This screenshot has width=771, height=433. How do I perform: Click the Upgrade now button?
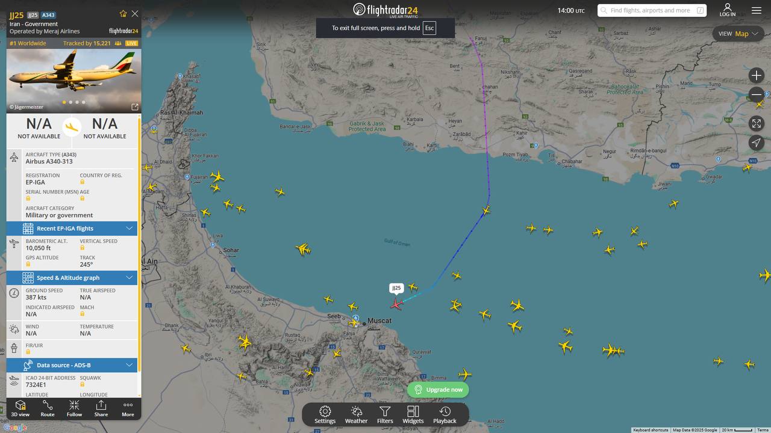[x=438, y=390]
